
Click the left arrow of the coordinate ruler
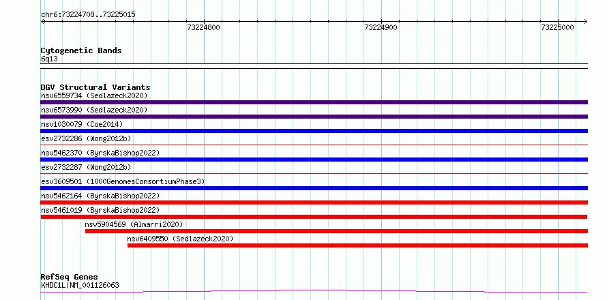pyautogui.click(x=43, y=21)
